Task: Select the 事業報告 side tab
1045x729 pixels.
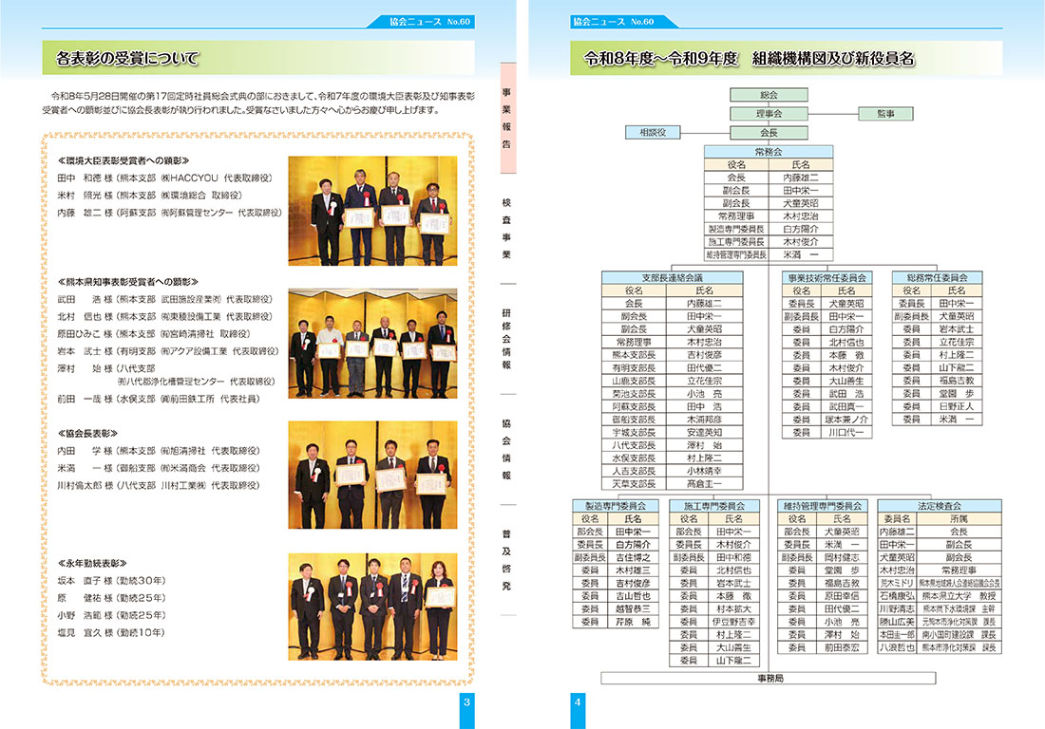Action: point(507,119)
